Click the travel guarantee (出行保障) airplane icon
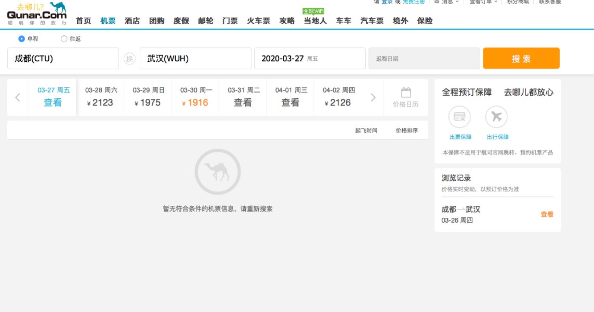The height and width of the screenshot is (312, 594). (497, 117)
